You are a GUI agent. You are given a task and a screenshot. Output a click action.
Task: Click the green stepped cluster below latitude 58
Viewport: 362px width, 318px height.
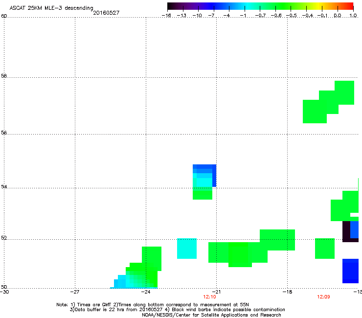point(329,102)
